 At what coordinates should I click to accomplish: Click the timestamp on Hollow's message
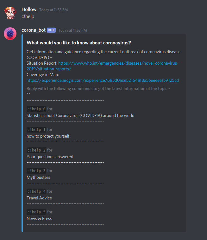53,10
